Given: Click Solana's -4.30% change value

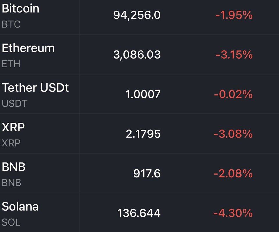Looking at the screenshot, I should (x=233, y=213).
